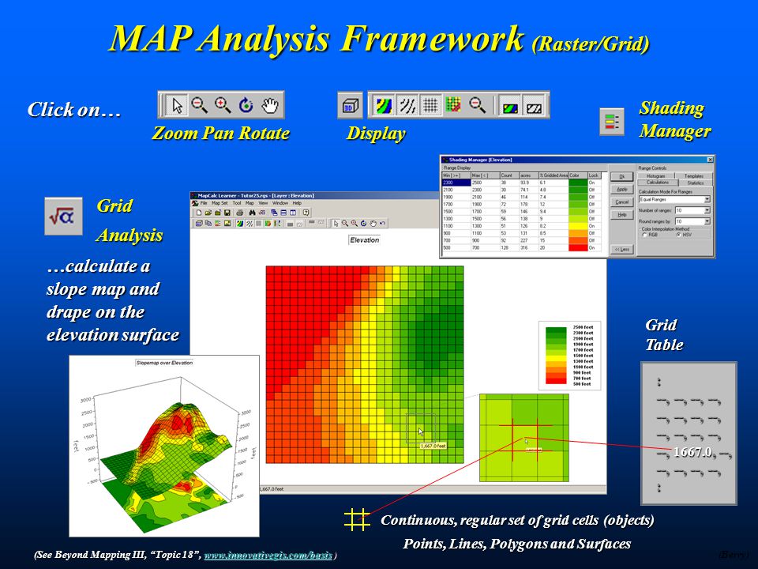Select the arrow pointer in enlarged Zoom Pan Rotate toolbar
The width and height of the screenshot is (758, 569).
178,105
